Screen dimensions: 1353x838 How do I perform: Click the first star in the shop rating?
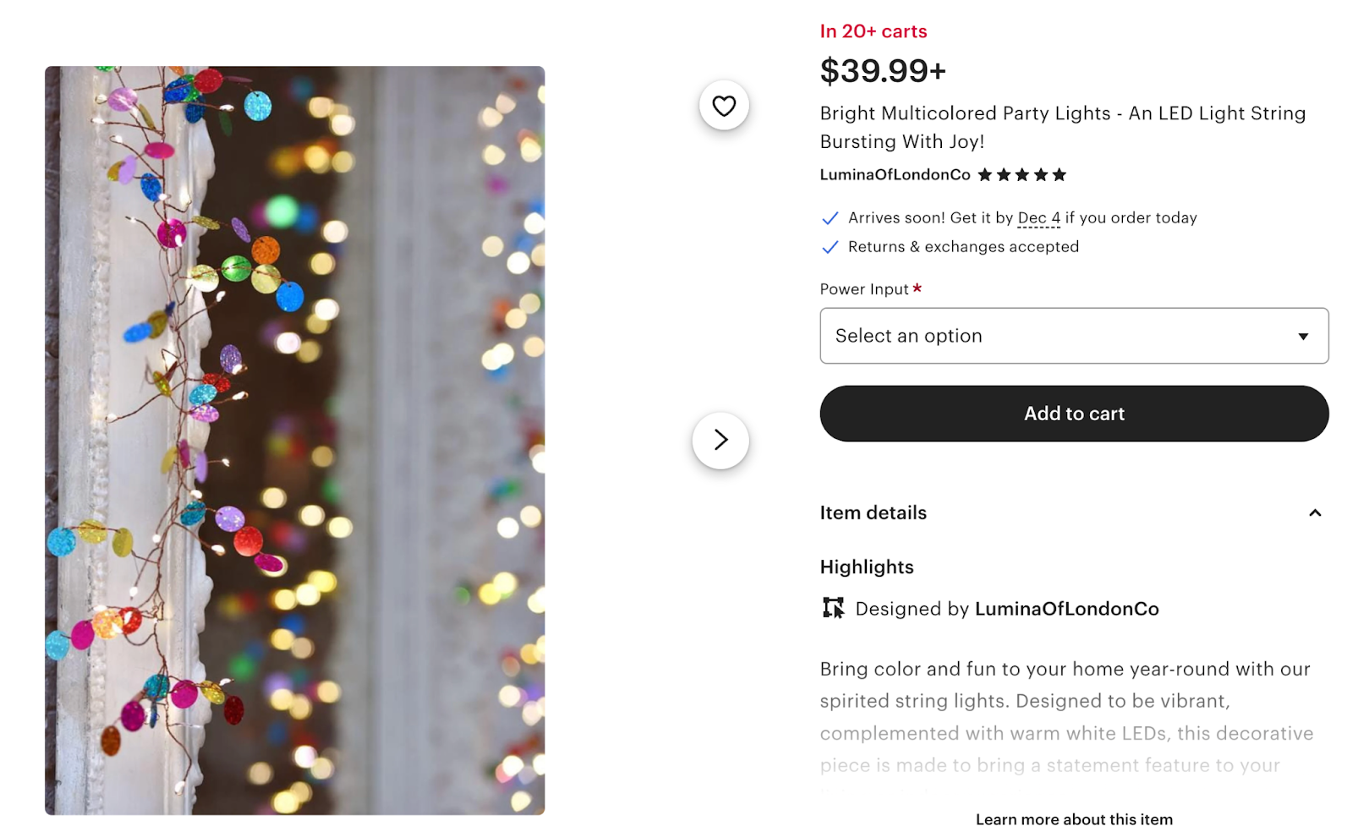(986, 174)
